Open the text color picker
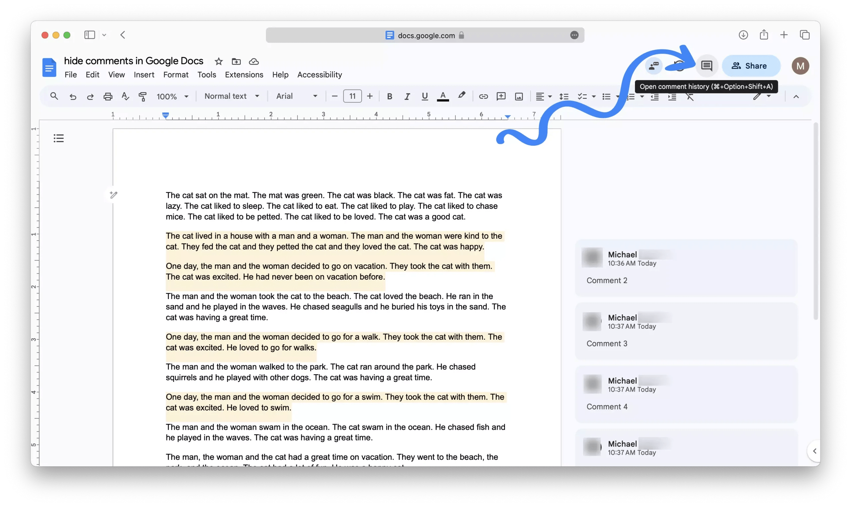851x507 pixels. tap(442, 96)
